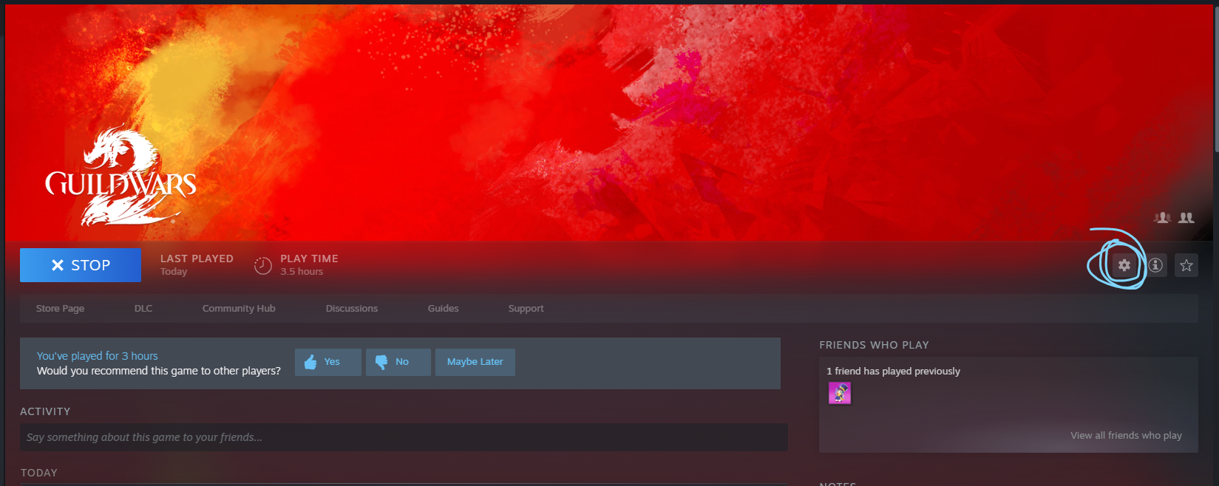Go to Community Hub
The image size is (1219, 486).
point(239,309)
